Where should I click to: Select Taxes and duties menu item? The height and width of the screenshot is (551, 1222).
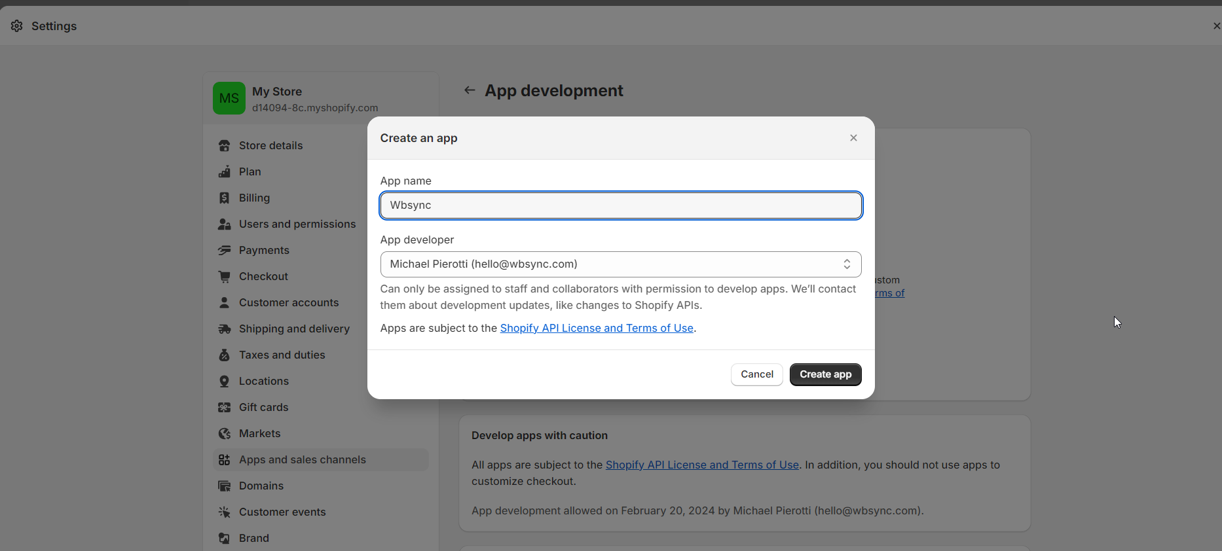282,355
